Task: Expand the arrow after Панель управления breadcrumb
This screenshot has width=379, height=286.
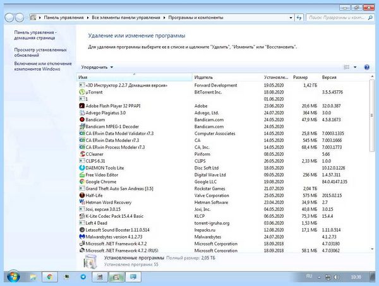Action: (x=88, y=18)
